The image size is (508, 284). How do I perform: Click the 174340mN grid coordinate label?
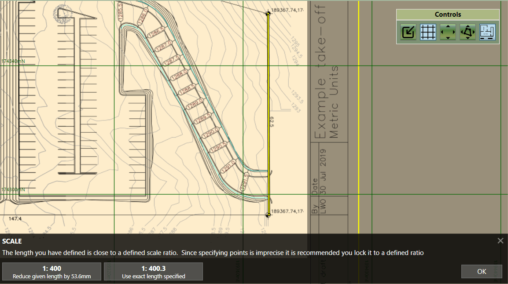point(13,61)
